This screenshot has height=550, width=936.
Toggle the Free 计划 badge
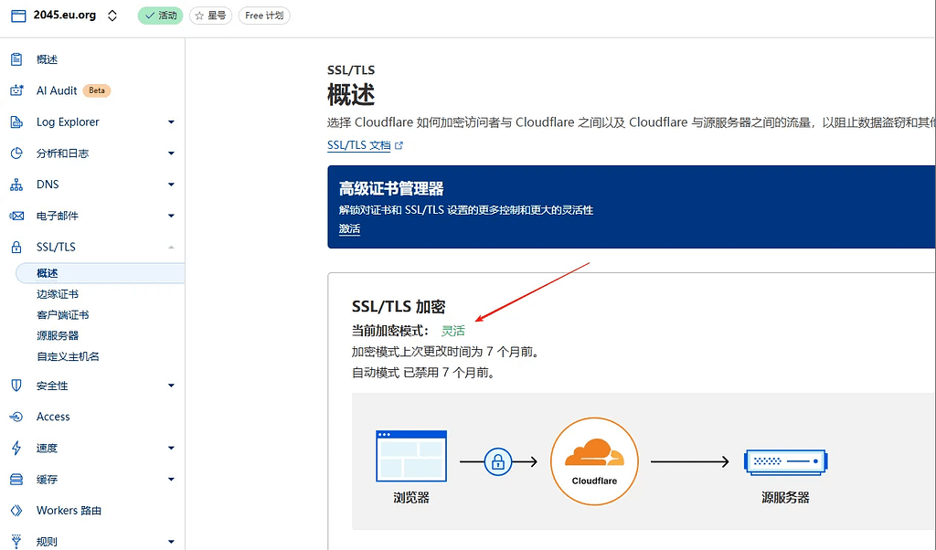tap(263, 15)
